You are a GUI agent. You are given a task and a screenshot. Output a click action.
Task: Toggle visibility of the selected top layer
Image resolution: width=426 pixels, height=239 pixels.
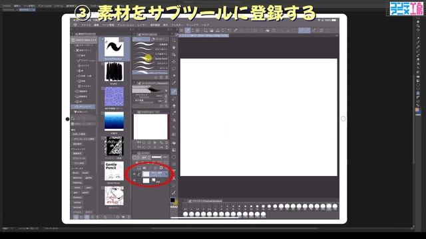pyautogui.click(x=134, y=174)
